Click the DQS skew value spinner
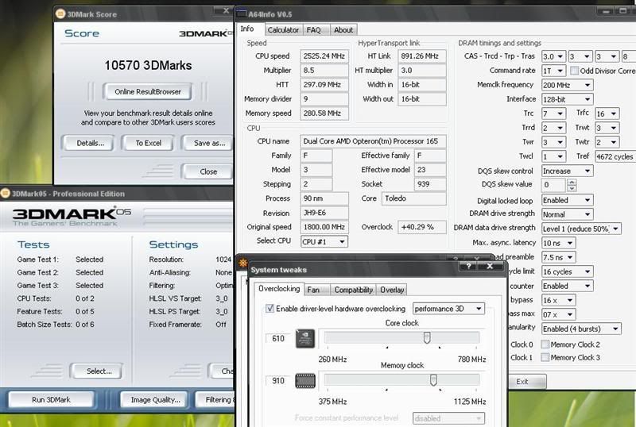This screenshot has width=636, height=427. (x=572, y=185)
